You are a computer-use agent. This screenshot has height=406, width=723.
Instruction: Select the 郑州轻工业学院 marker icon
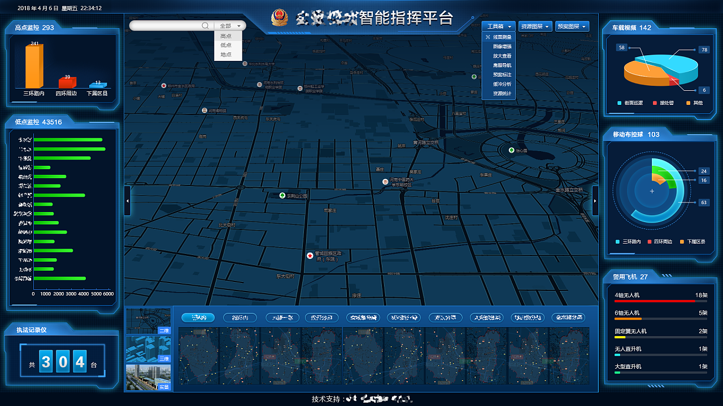point(300,88)
